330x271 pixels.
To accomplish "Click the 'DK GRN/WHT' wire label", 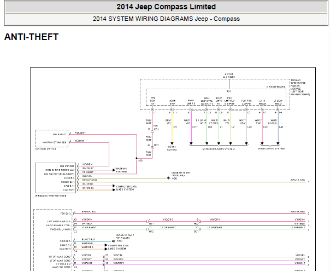I will [201, 122].
